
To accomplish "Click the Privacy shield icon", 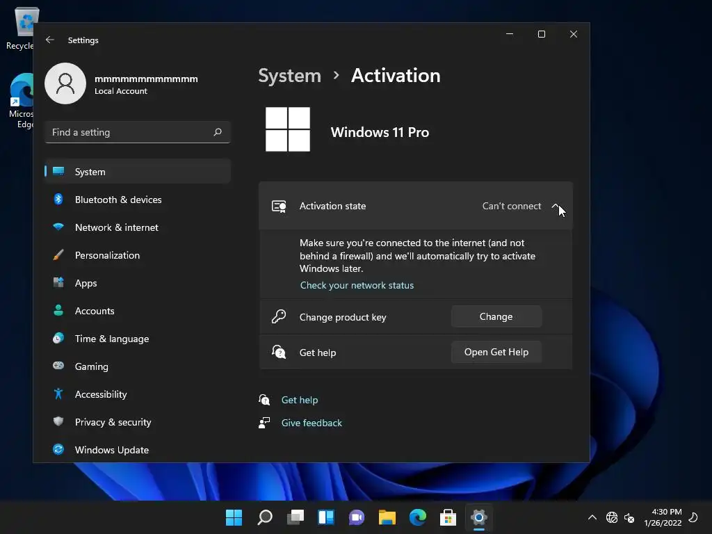I will (58, 421).
